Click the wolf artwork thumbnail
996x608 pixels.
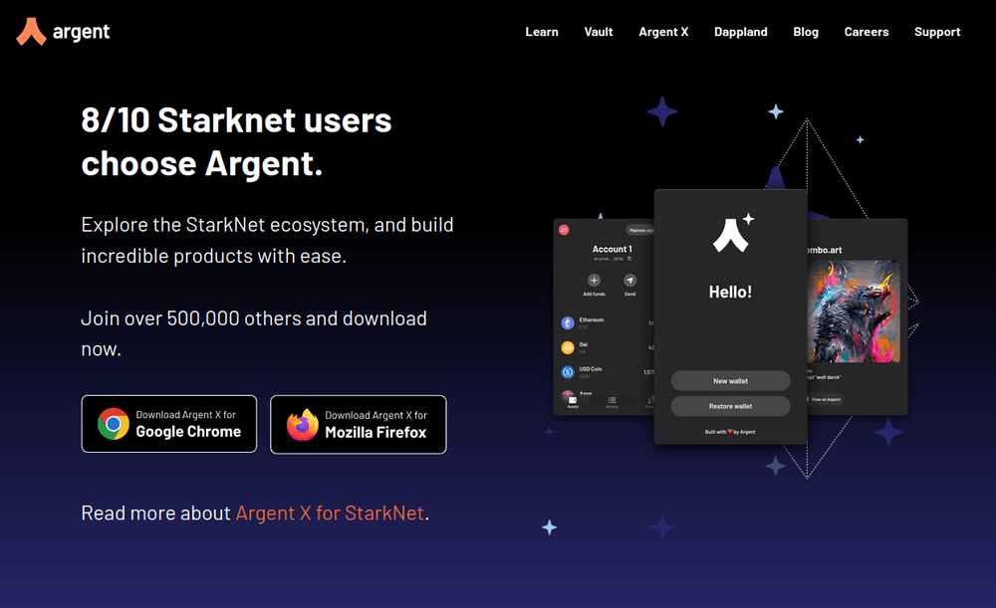pyautogui.click(x=854, y=311)
